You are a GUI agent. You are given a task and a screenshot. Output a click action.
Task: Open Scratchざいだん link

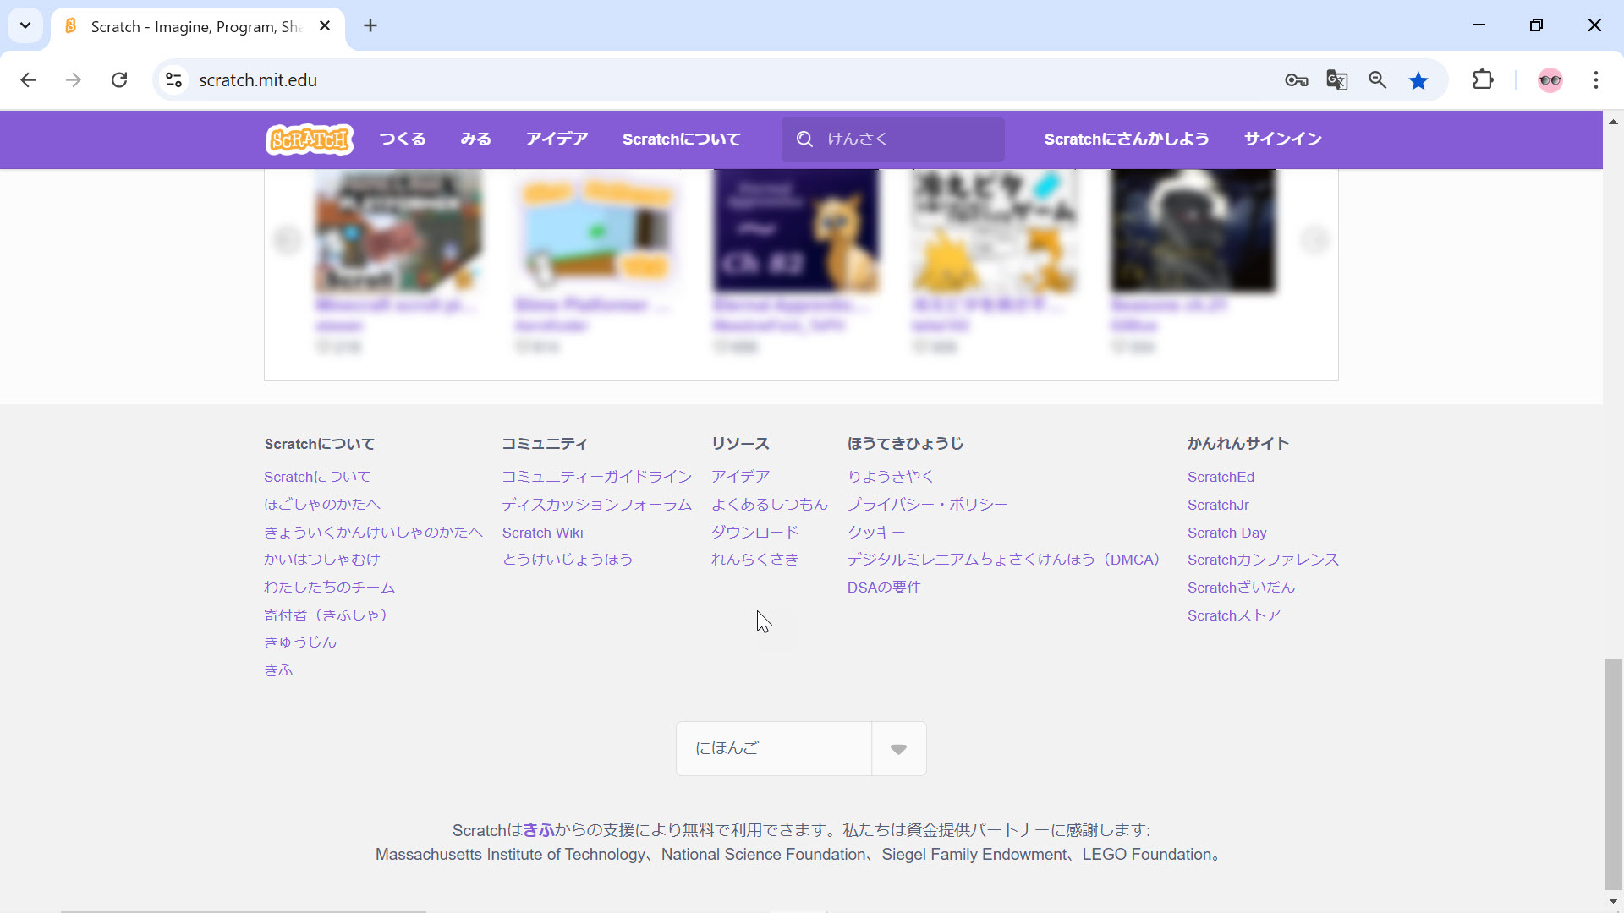click(x=1242, y=588)
